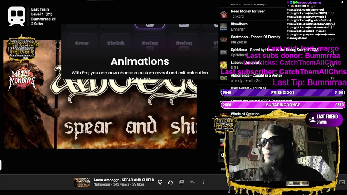
Task: Click the Last subs donor: Bummrraa label
Action: pyautogui.click(x=293, y=56)
